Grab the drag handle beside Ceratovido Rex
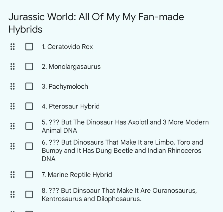This screenshot has width=223, height=212. [x=12, y=47]
